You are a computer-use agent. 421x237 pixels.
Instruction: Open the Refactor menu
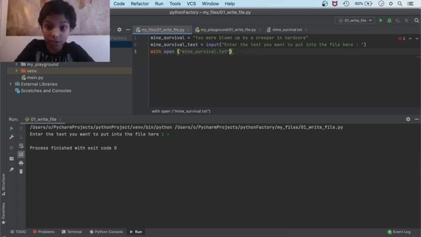139,3
